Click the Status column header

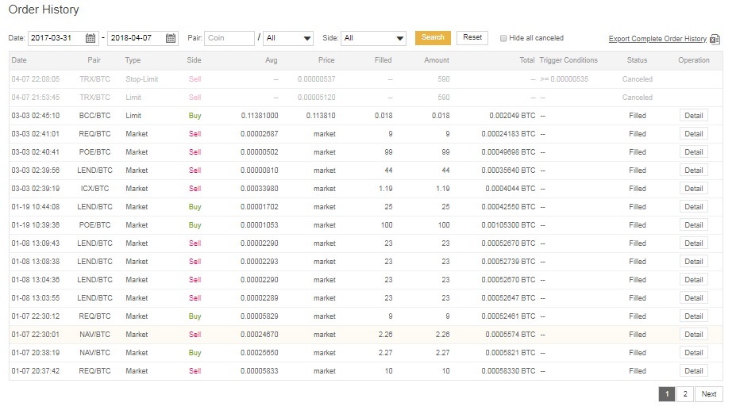tap(637, 60)
